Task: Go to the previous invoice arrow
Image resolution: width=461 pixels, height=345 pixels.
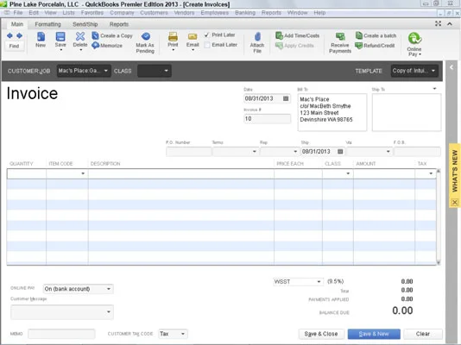Action: [x=9, y=35]
